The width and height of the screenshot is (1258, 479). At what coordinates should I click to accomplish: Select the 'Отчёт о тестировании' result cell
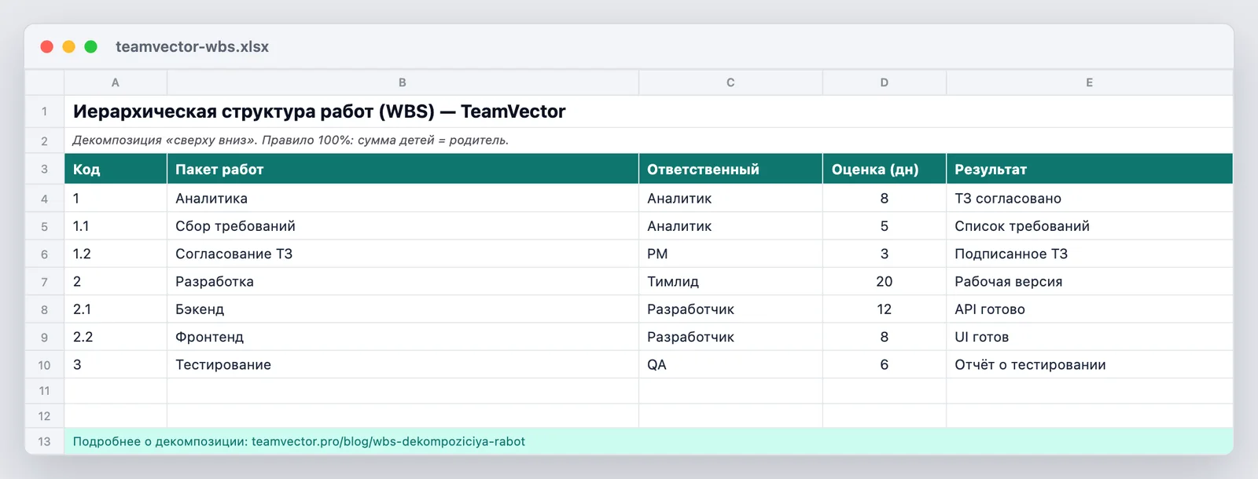[x=1090, y=364]
